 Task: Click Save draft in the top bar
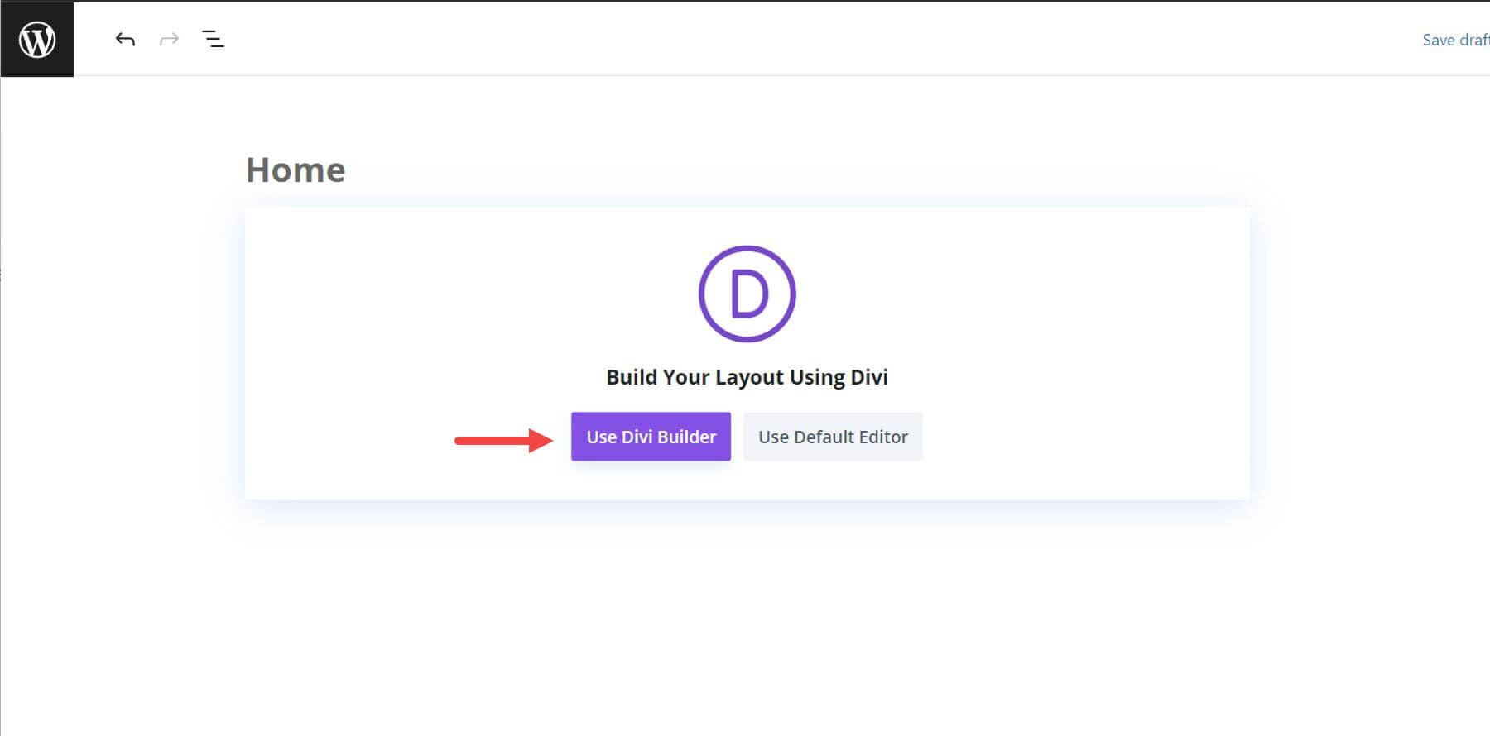1454,40
